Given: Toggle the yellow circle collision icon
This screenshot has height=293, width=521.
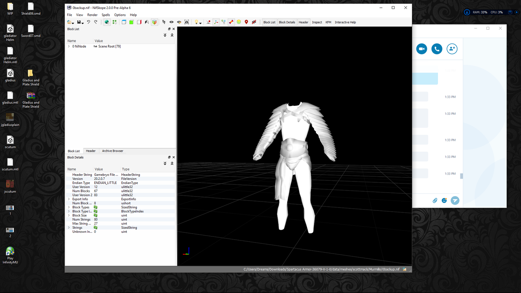Looking at the screenshot, I should tap(239, 22).
